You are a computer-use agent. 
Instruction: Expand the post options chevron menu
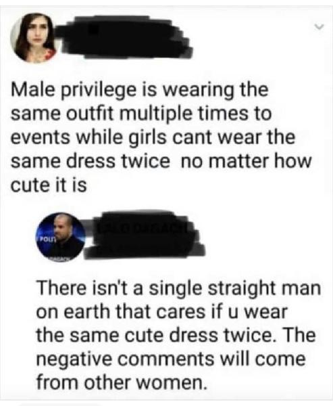(319, 26)
